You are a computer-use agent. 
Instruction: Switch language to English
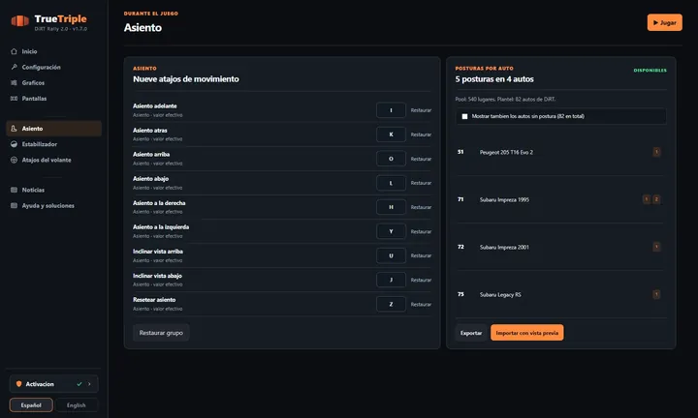[77, 405]
